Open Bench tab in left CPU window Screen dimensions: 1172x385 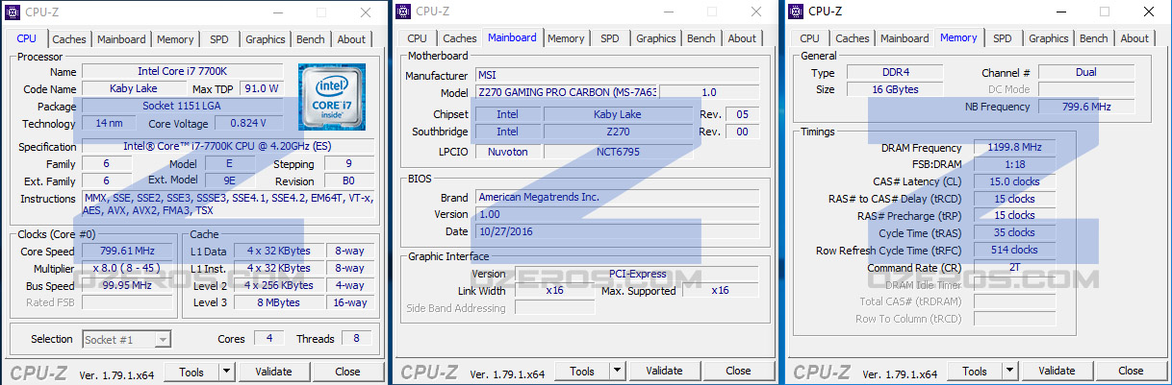coord(310,39)
